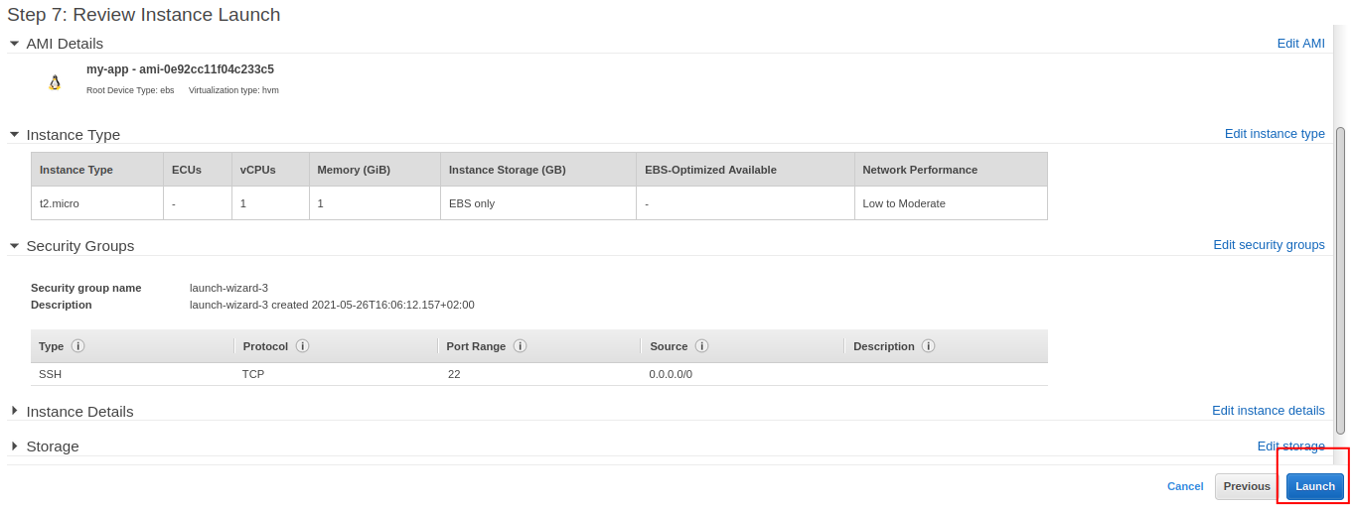This screenshot has width=1354, height=509.
Task: Cancel the instance launch wizard
Action: pos(1185,486)
